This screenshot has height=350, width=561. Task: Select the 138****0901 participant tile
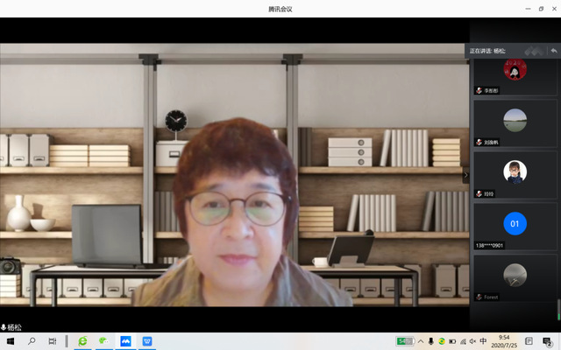(x=515, y=225)
